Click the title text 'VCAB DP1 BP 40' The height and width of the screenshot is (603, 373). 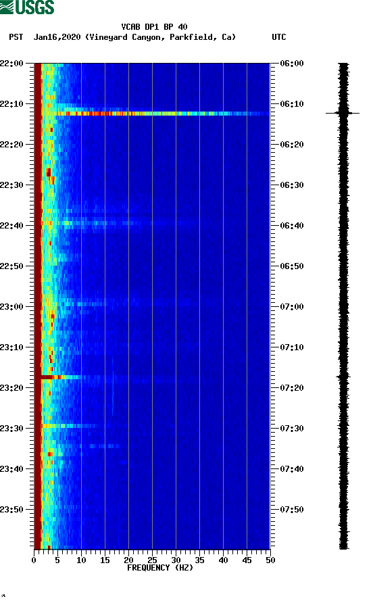coord(154,27)
